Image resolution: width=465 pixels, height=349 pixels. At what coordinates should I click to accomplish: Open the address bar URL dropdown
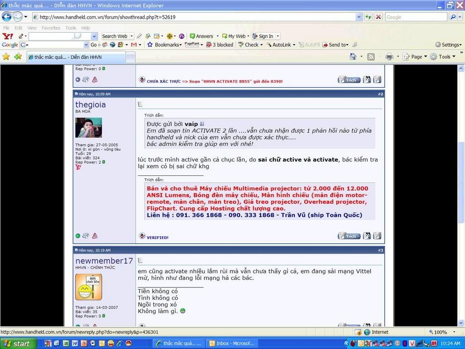(x=359, y=17)
